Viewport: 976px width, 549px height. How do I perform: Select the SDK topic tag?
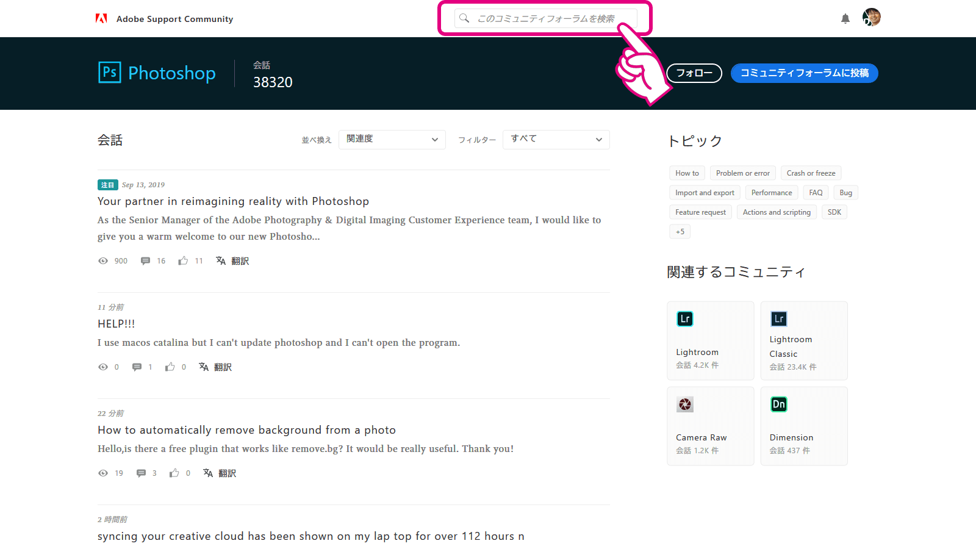pos(834,212)
